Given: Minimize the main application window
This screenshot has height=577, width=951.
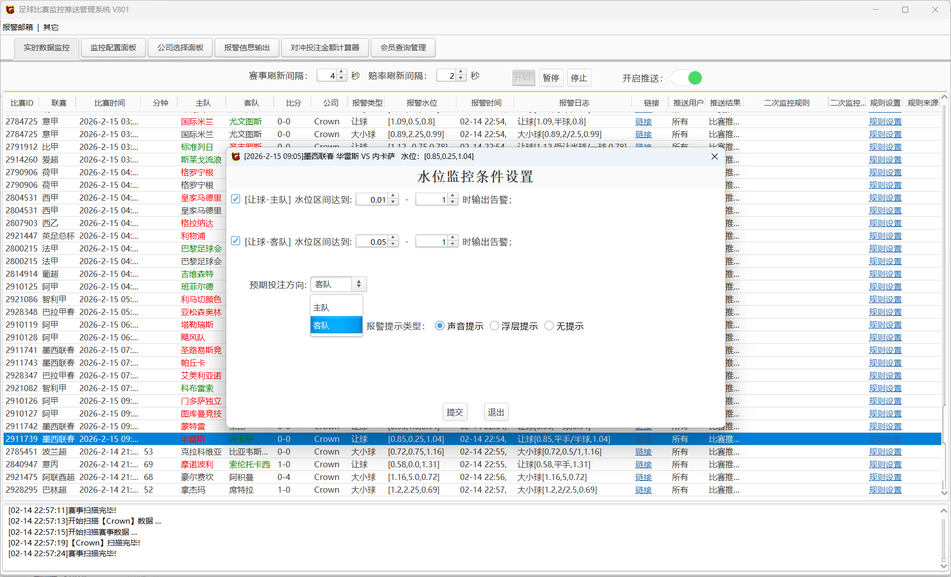Looking at the screenshot, I should pyautogui.click(x=876, y=10).
